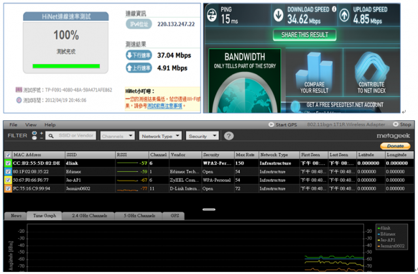Viewport: 418px width, 274px height.
Task: Select the 'WPA2-Per...' security cell
Action: coord(217,163)
